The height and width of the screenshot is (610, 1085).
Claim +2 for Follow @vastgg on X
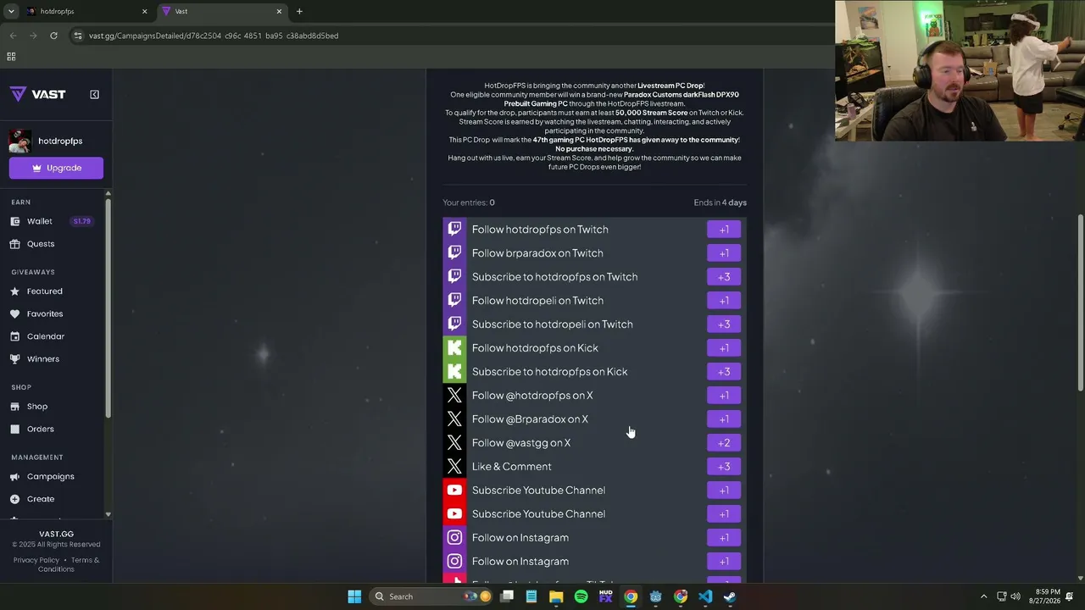pyautogui.click(x=724, y=443)
